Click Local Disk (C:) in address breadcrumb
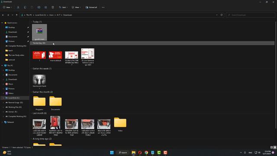Viewport: 277px width, 156px height. pos(41,15)
